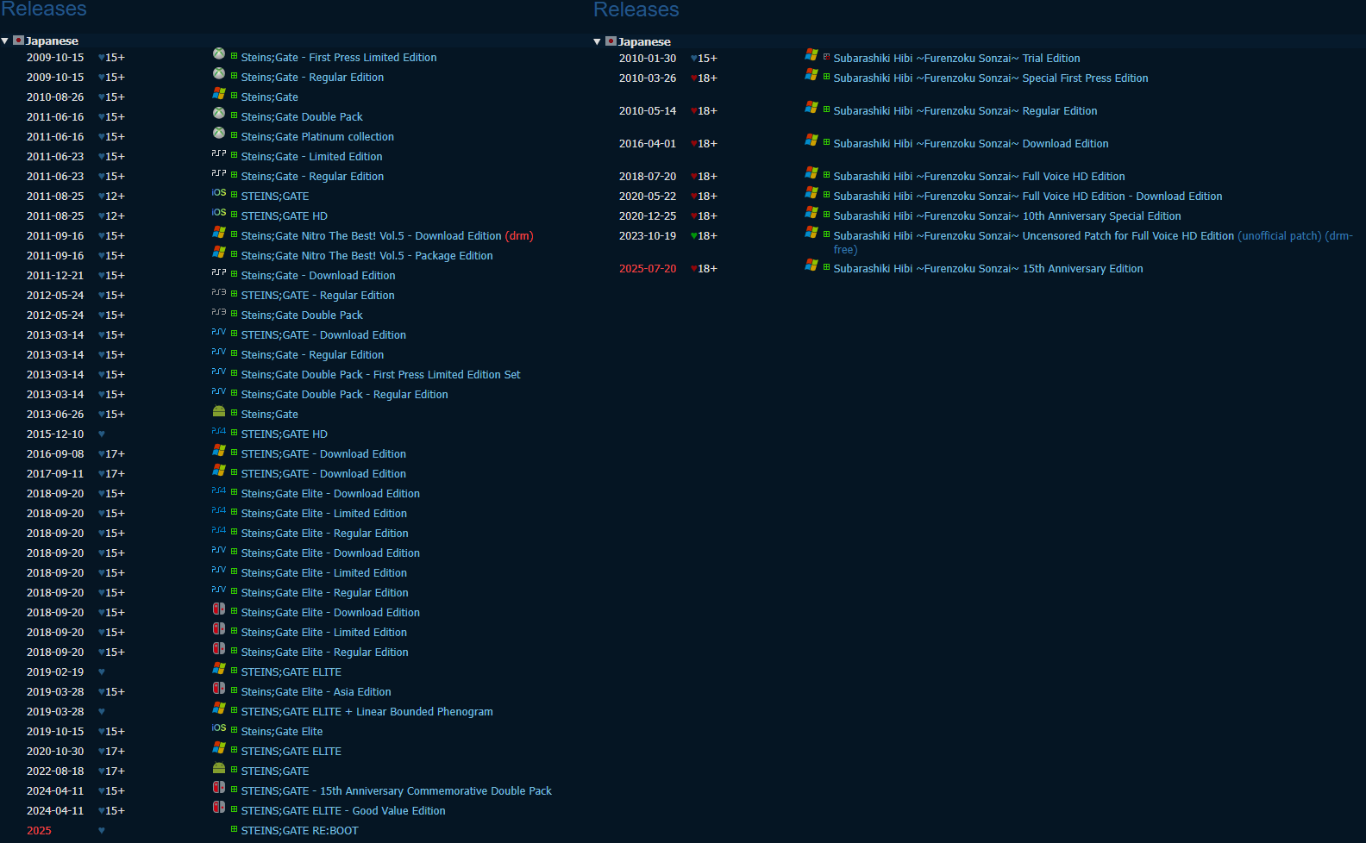This screenshot has width=1366, height=843.
Task: Click PSP icon beside Steins;Gate - Limited Edition
Action: [x=219, y=153]
